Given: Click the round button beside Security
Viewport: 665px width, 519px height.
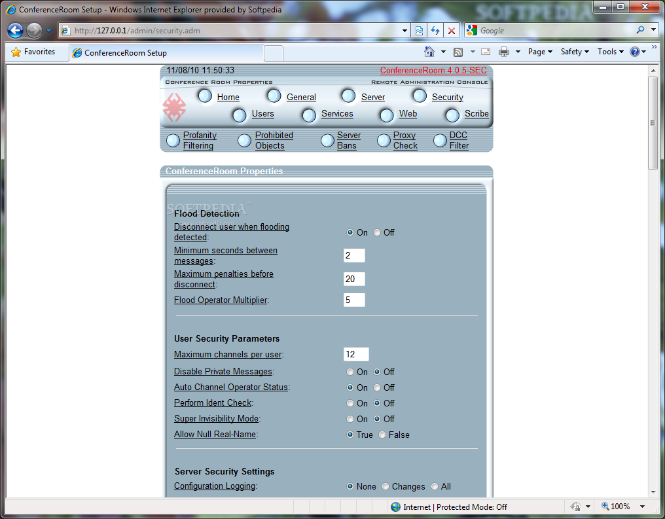Looking at the screenshot, I should point(420,96).
